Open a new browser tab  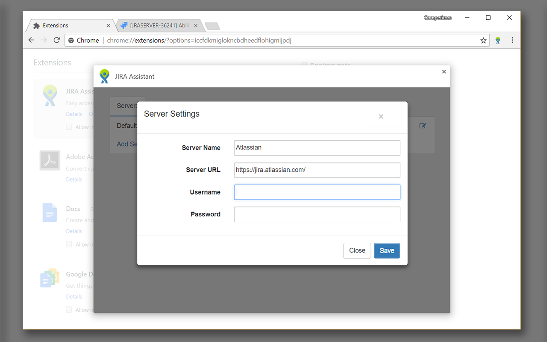tap(212, 26)
